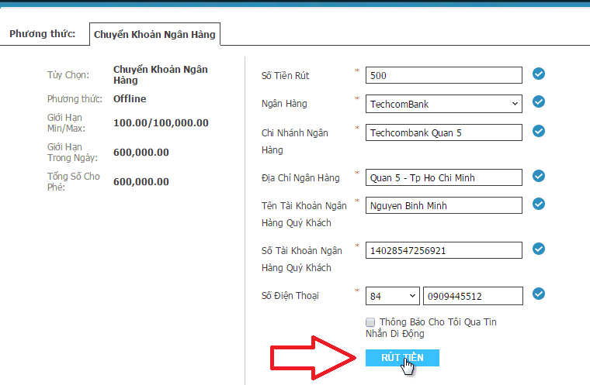Screen dimensions: 590x385
Task: Select the Phương thức: heading label
Action: 42,34
